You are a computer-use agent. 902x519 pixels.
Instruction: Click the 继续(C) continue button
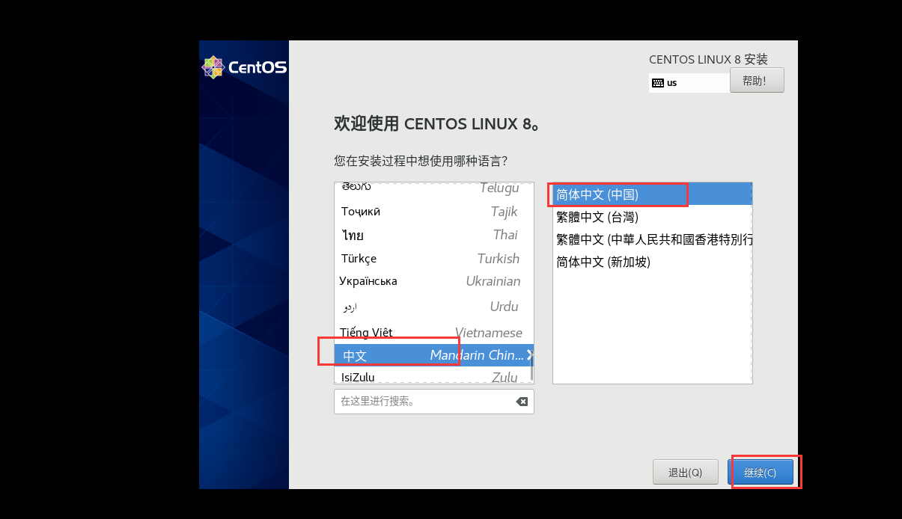pyautogui.click(x=760, y=473)
